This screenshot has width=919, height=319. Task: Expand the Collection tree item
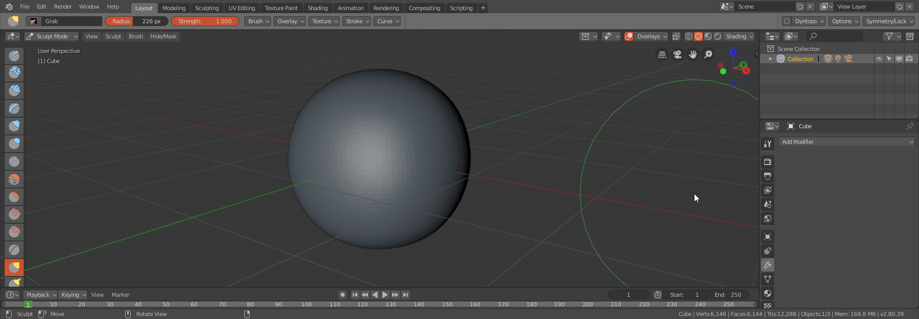[771, 59]
